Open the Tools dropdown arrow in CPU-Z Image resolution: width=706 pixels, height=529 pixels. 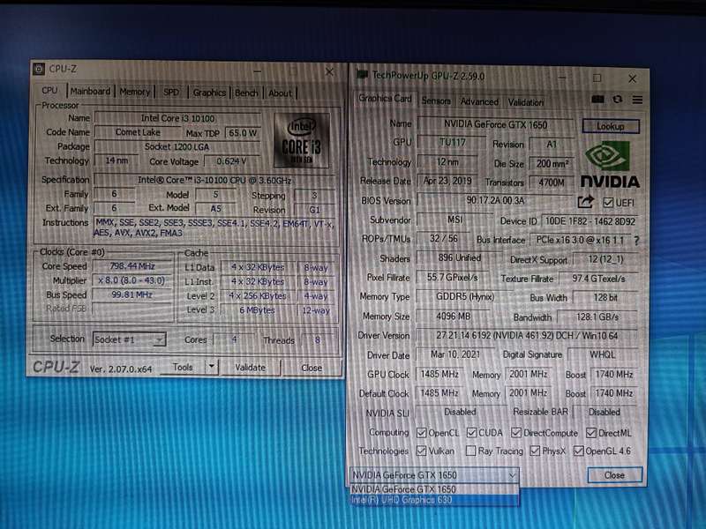click(211, 367)
